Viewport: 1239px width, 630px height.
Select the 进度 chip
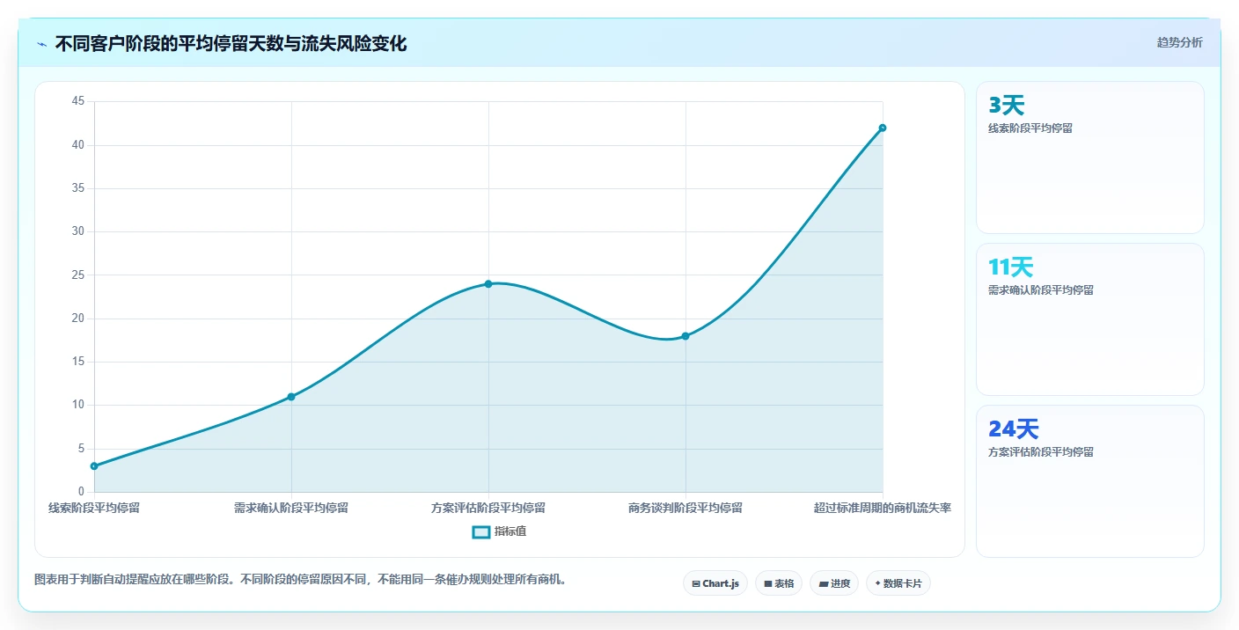click(834, 583)
